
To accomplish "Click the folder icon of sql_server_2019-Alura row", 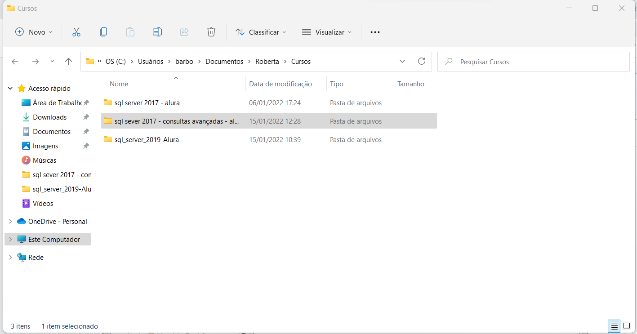I will 108,139.
